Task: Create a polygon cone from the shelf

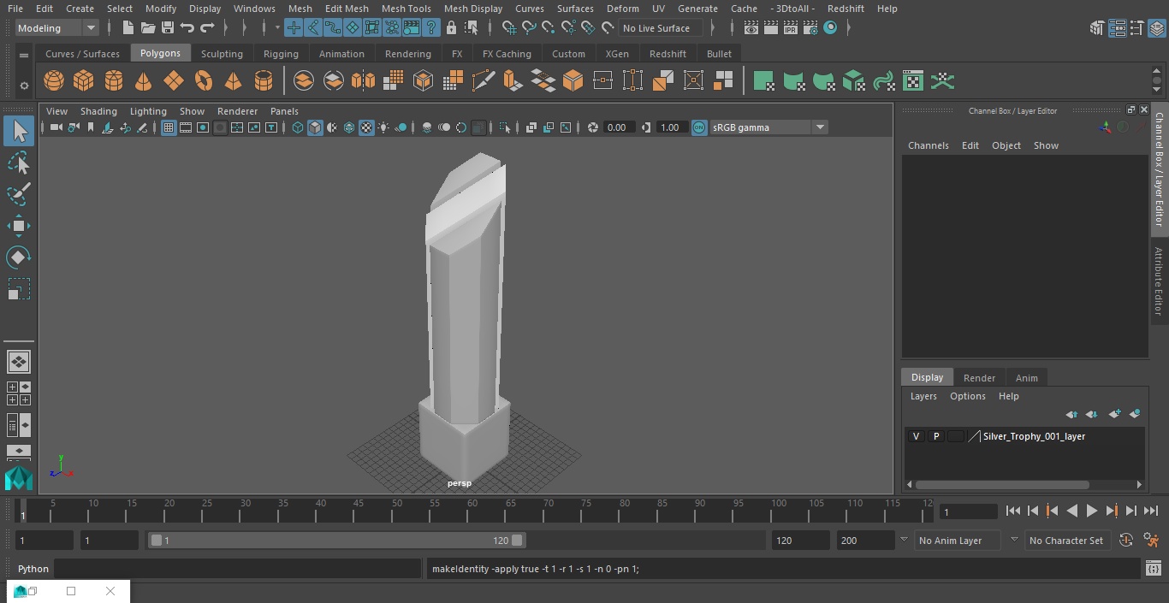Action: pyautogui.click(x=144, y=81)
